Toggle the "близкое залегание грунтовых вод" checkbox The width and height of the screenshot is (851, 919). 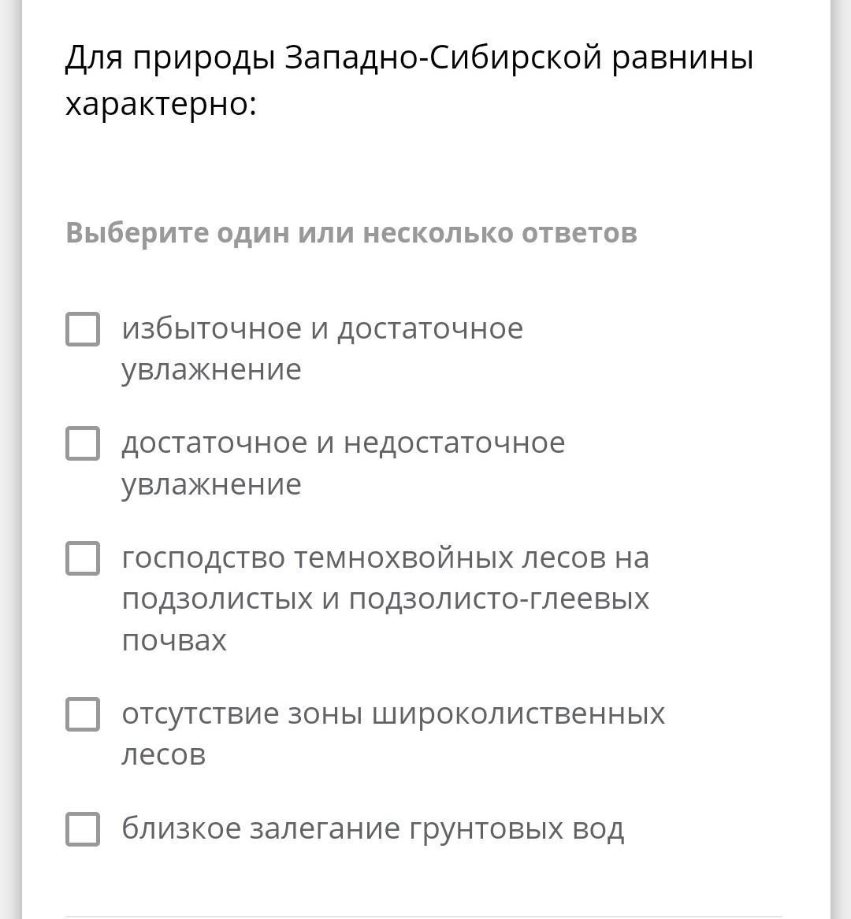click(x=83, y=829)
